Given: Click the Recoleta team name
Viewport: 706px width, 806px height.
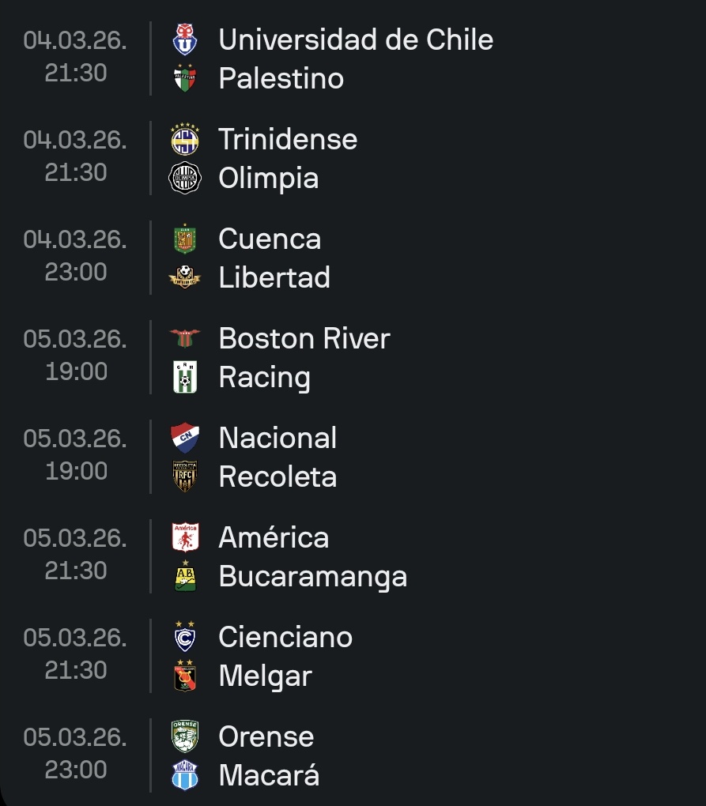Looking at the screenshot, I should coord(277,477).
